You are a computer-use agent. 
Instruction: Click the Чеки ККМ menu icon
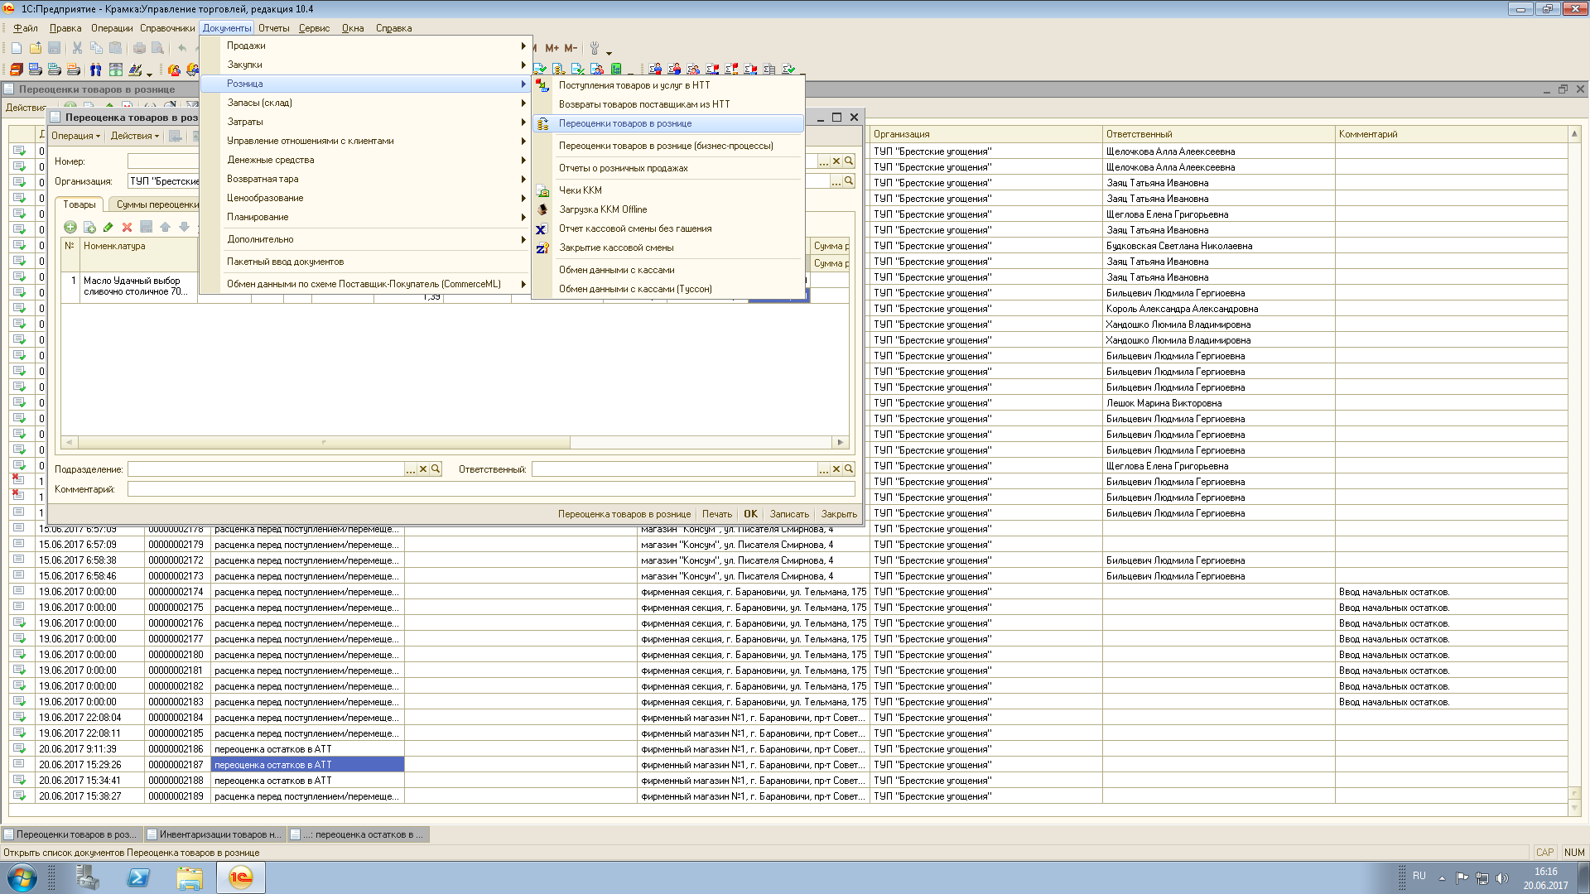pos(542,190)
